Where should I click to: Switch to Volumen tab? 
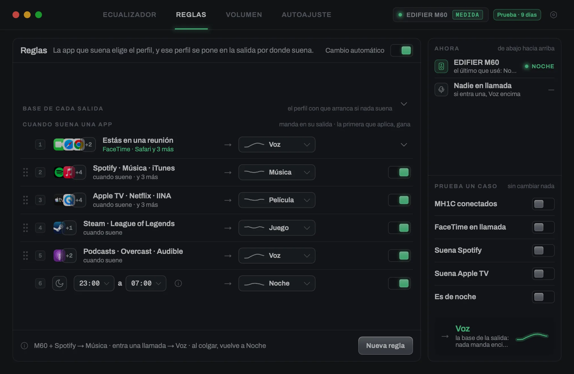click(x=244, y=15)
